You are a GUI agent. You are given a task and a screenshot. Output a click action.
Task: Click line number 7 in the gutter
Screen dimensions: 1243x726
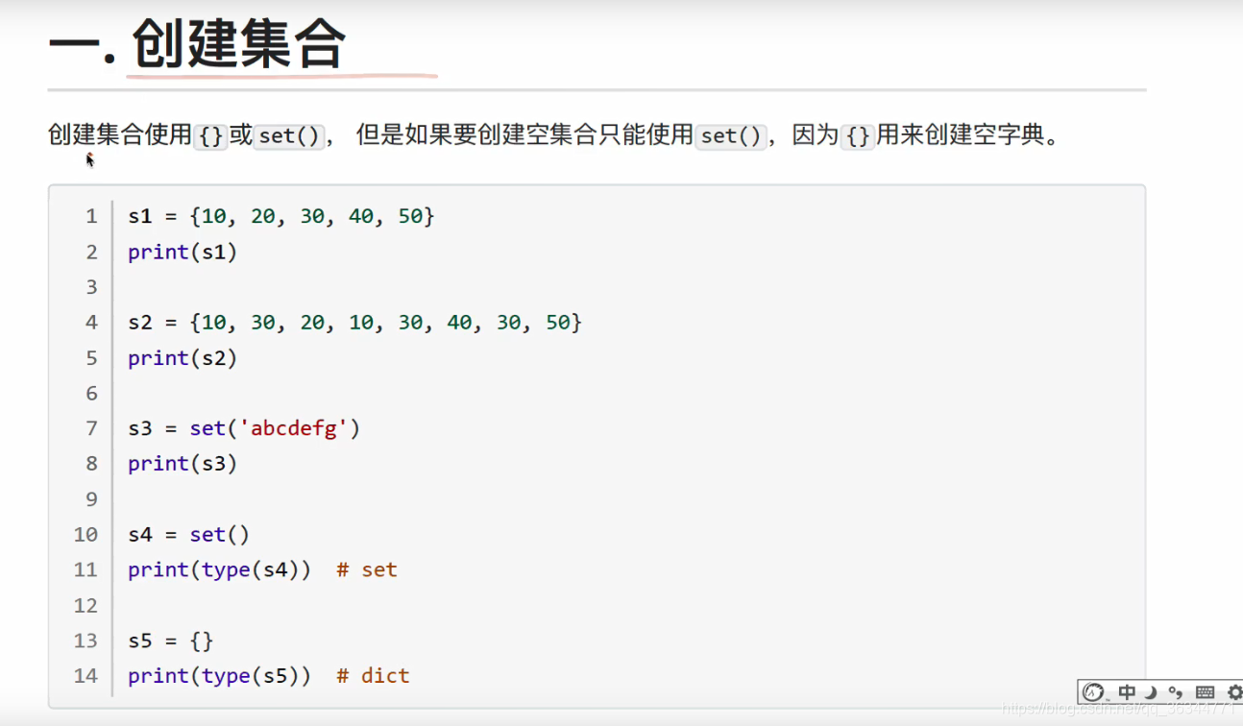(x=92, y=428)
